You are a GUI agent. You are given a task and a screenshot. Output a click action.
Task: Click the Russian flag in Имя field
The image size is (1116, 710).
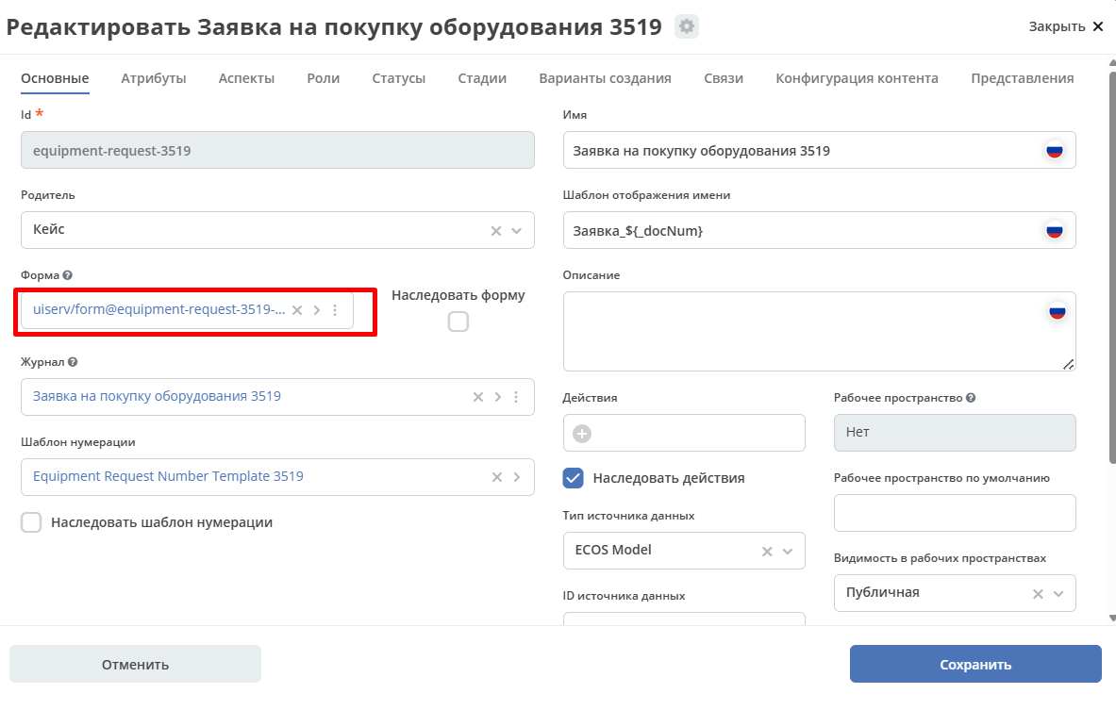[1054, 151]
